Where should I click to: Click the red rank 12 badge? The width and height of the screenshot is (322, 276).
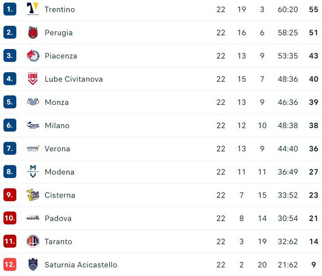tap(10, 265)
